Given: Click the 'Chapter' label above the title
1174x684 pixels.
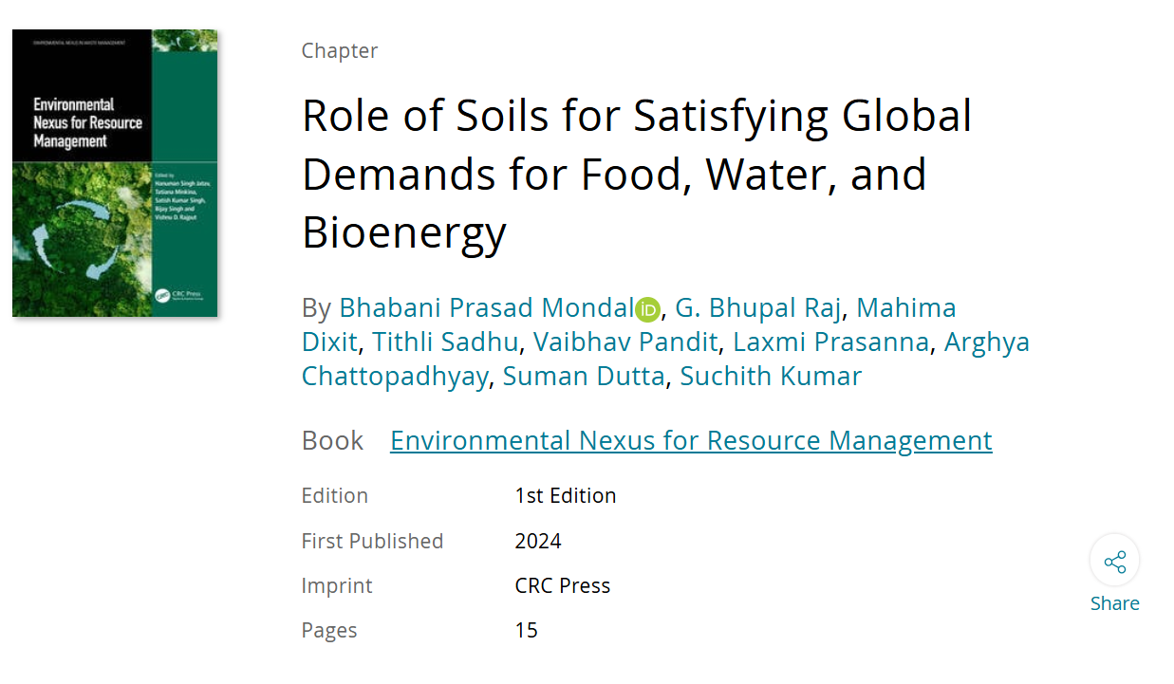Looking at the screenshot, I should pyautogui.click(x=339, y=51).
